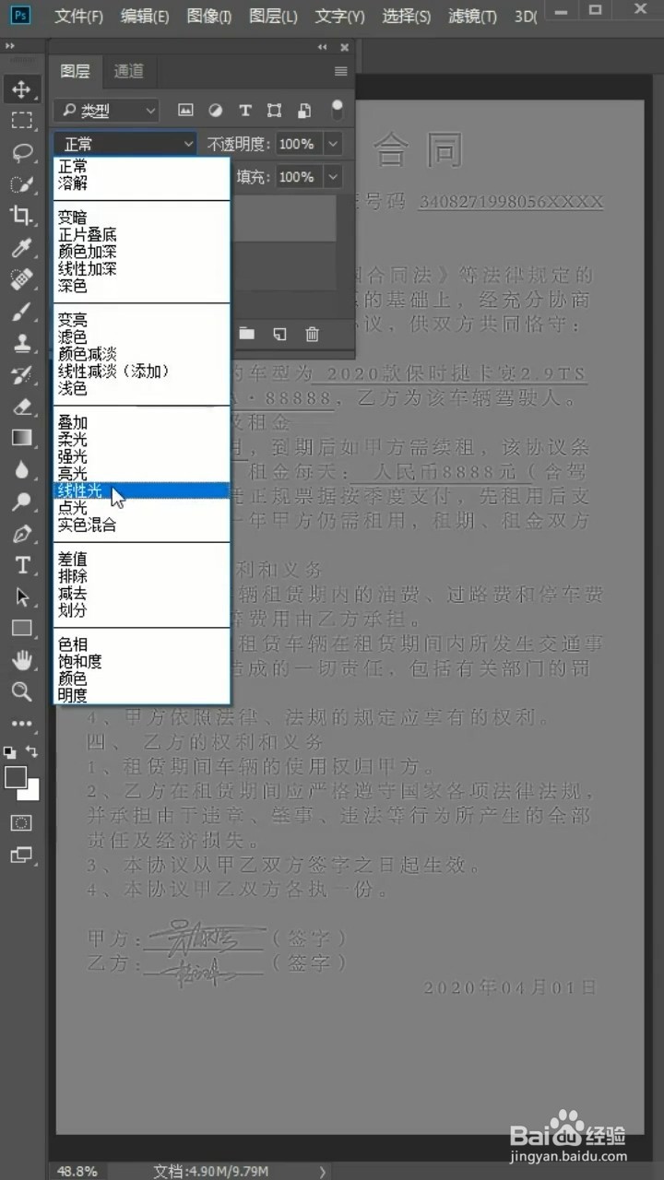Click the background color swatch
The image size is (664, 1180).
[x=32, y=792]
